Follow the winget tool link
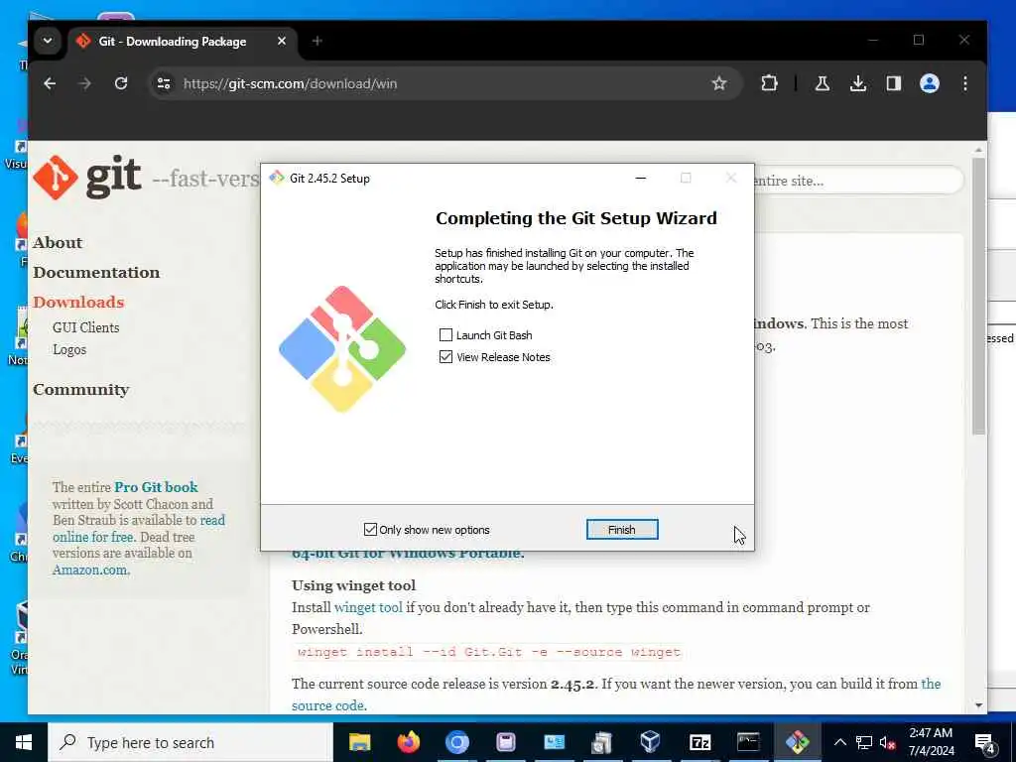 point(368,607)
